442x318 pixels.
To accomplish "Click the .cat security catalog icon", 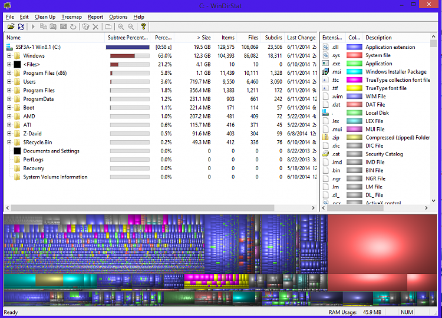I will pos(325,154).
